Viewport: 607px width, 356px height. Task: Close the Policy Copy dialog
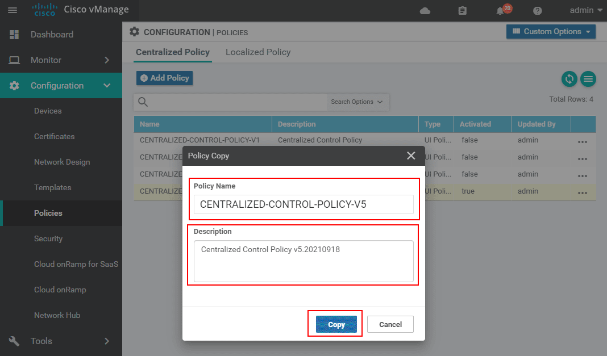[411, 156]
